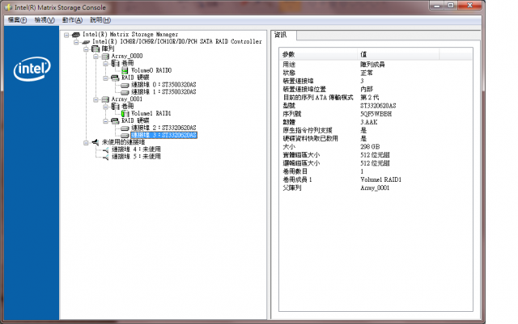Click the Volume1 RAID1 value in info table
This screenshot has width=518, height=324.
(x=380, y=180)
